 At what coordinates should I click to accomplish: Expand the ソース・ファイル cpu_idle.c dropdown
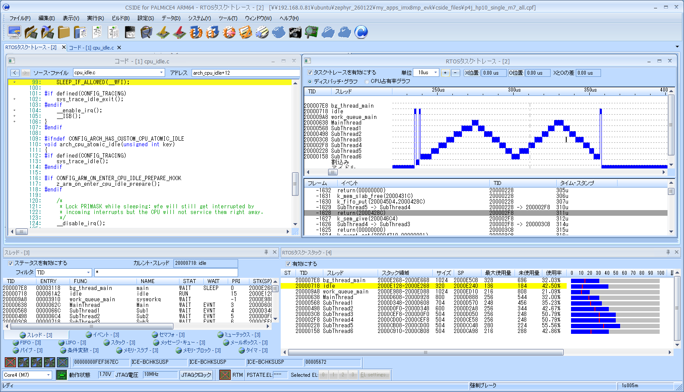[x=161, y=73]
